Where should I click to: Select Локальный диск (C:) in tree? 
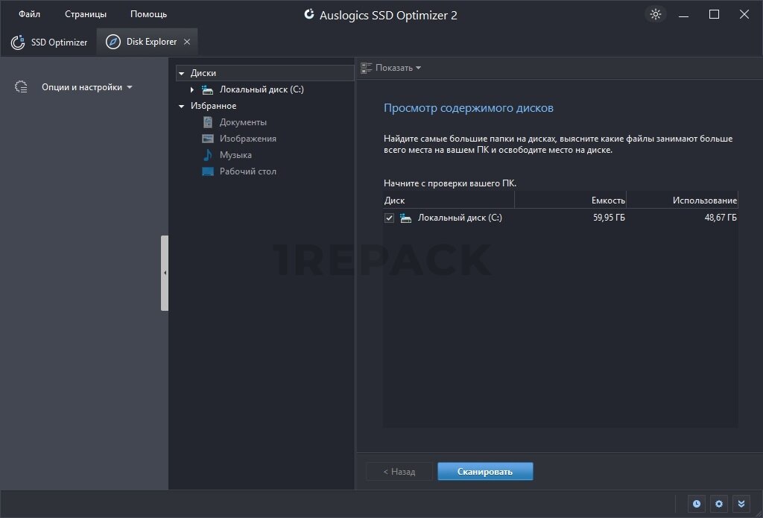click(262, 89)
